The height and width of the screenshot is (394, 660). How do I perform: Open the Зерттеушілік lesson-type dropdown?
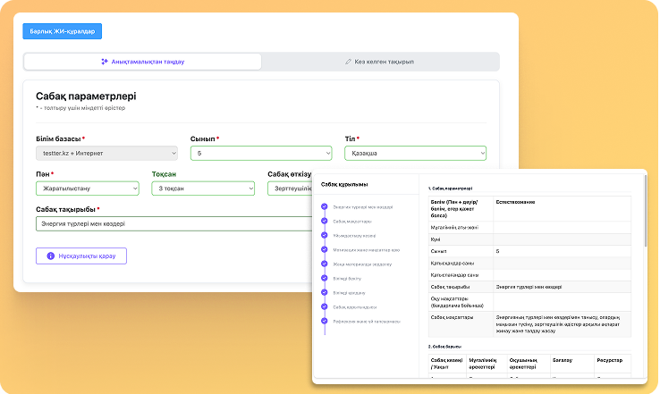click(291, 189)
